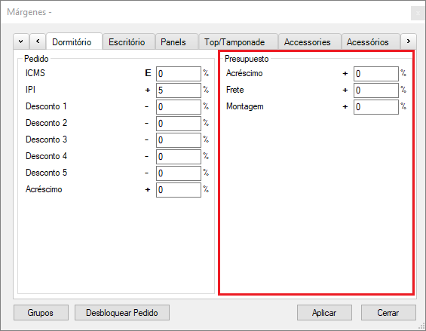Open the tab list dropdown arrow
426x331 pixels.
20,41
